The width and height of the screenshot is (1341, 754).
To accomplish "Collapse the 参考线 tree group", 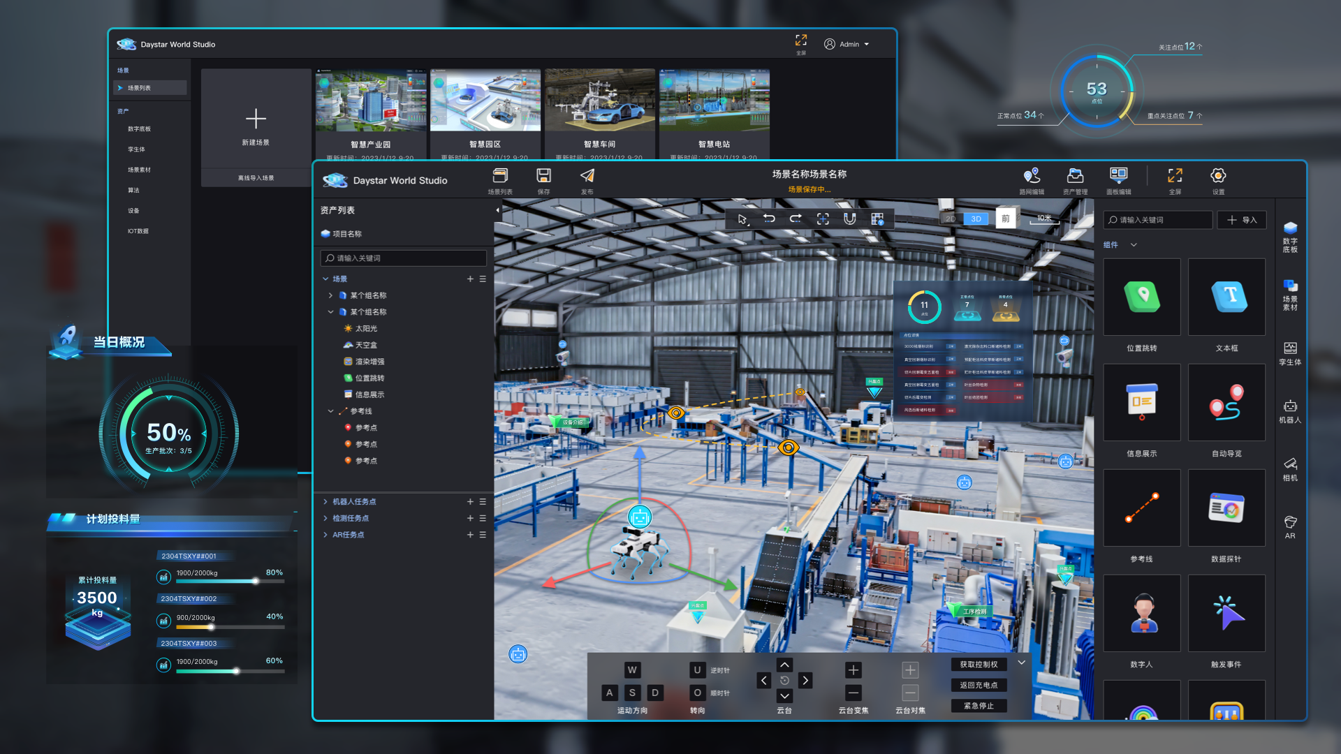I will point(330,411).
